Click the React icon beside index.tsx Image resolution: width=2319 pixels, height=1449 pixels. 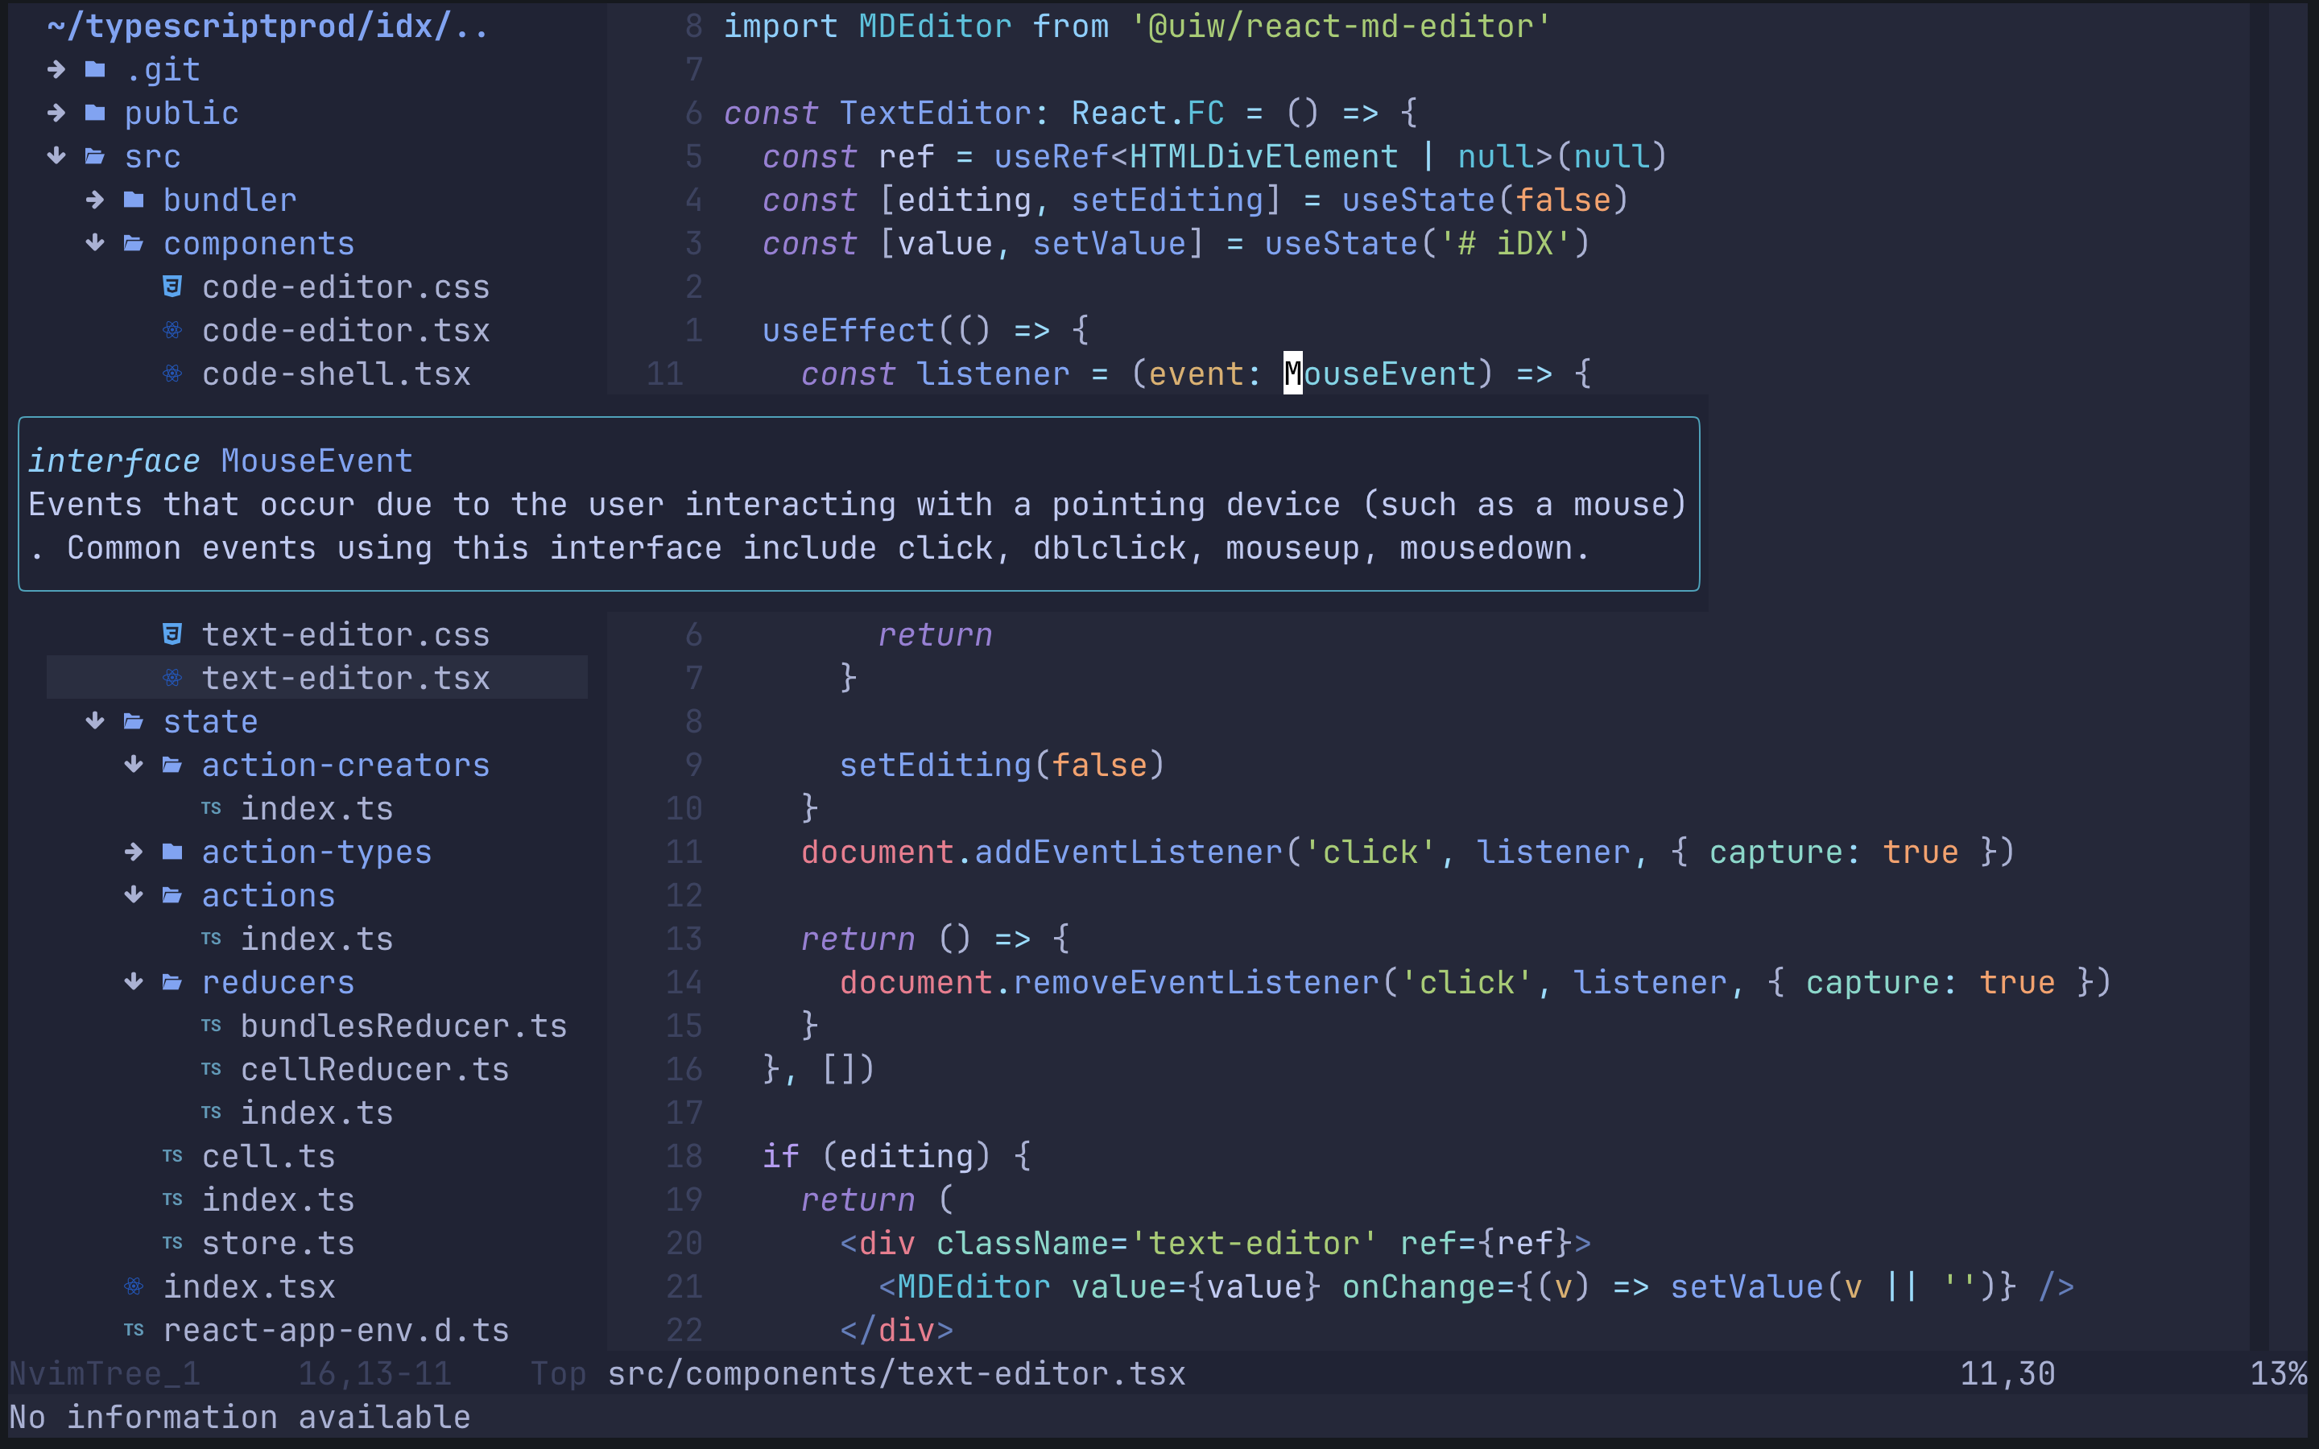[x=134, y=1286]
